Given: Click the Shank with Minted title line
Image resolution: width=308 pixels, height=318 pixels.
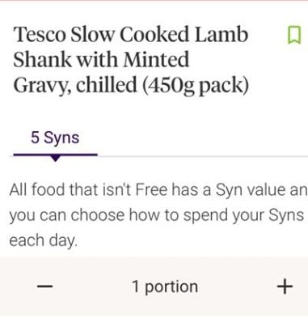Looking at the screenshot, I should pos(101,60).
